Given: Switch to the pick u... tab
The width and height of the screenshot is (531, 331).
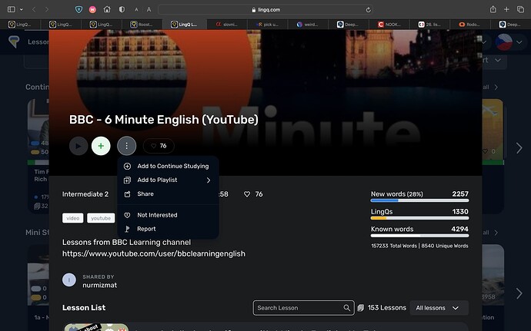Looking at the screenshot, I should pyautogui.click(x=267, y=25).
